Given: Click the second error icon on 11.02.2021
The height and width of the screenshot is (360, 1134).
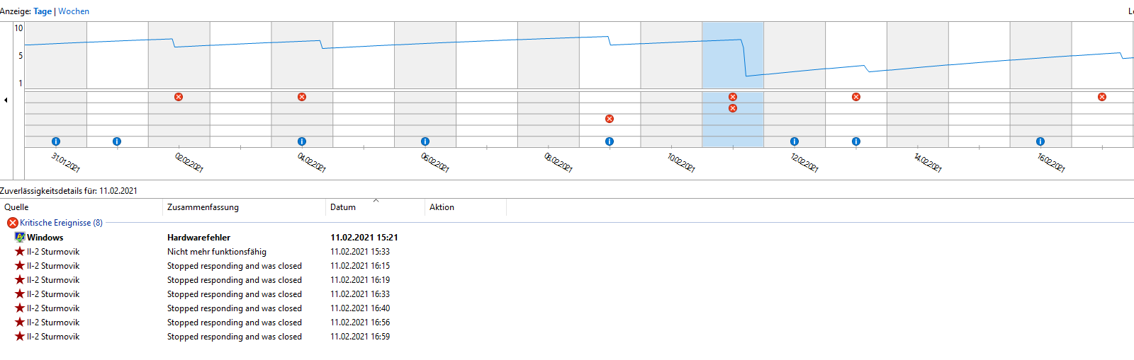Looking at the screenshot, I should pyautogui.click(x=733, y=108).
